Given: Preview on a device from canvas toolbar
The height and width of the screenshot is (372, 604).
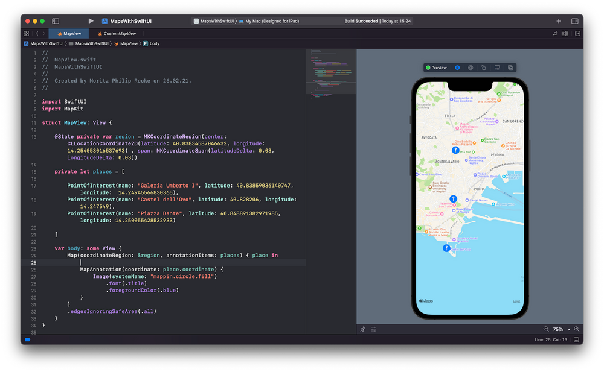Looking at the screenshot, I should pos(497,68).
